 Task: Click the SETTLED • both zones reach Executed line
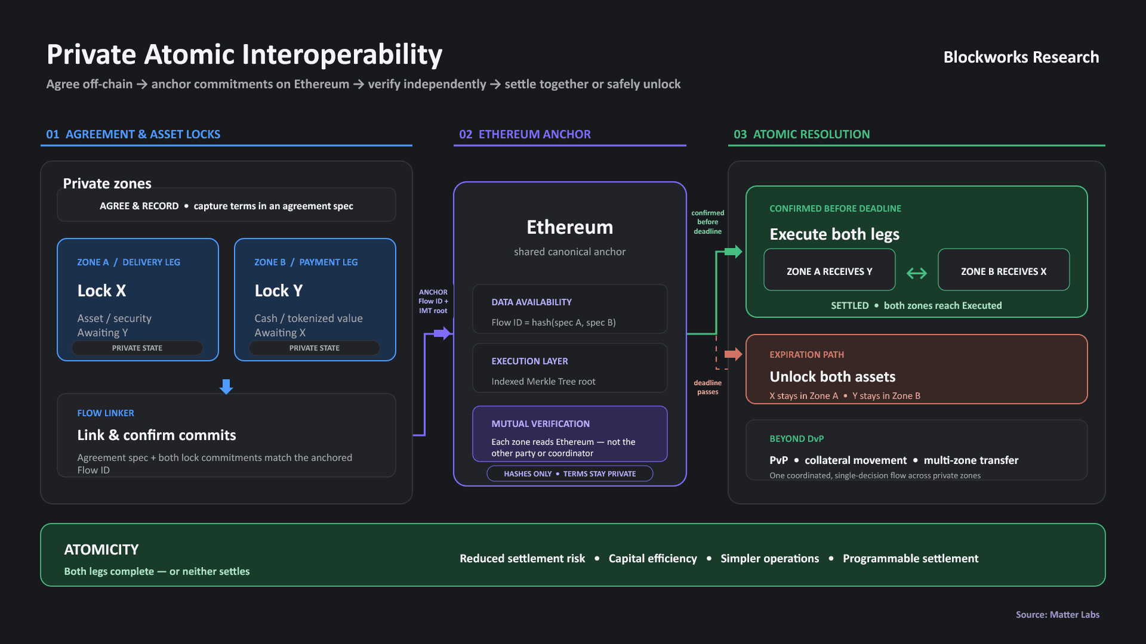(x=916, y=305)
